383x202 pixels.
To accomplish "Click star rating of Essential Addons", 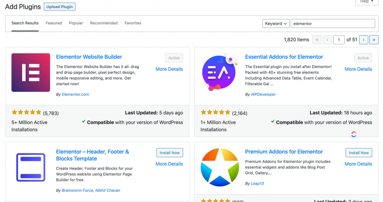I will [215, 112].
